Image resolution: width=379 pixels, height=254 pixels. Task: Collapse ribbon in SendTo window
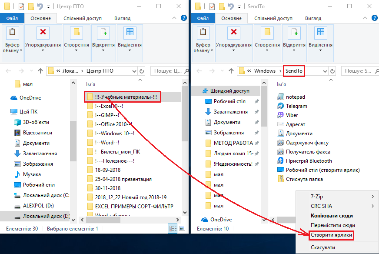(x=365, y=18)
